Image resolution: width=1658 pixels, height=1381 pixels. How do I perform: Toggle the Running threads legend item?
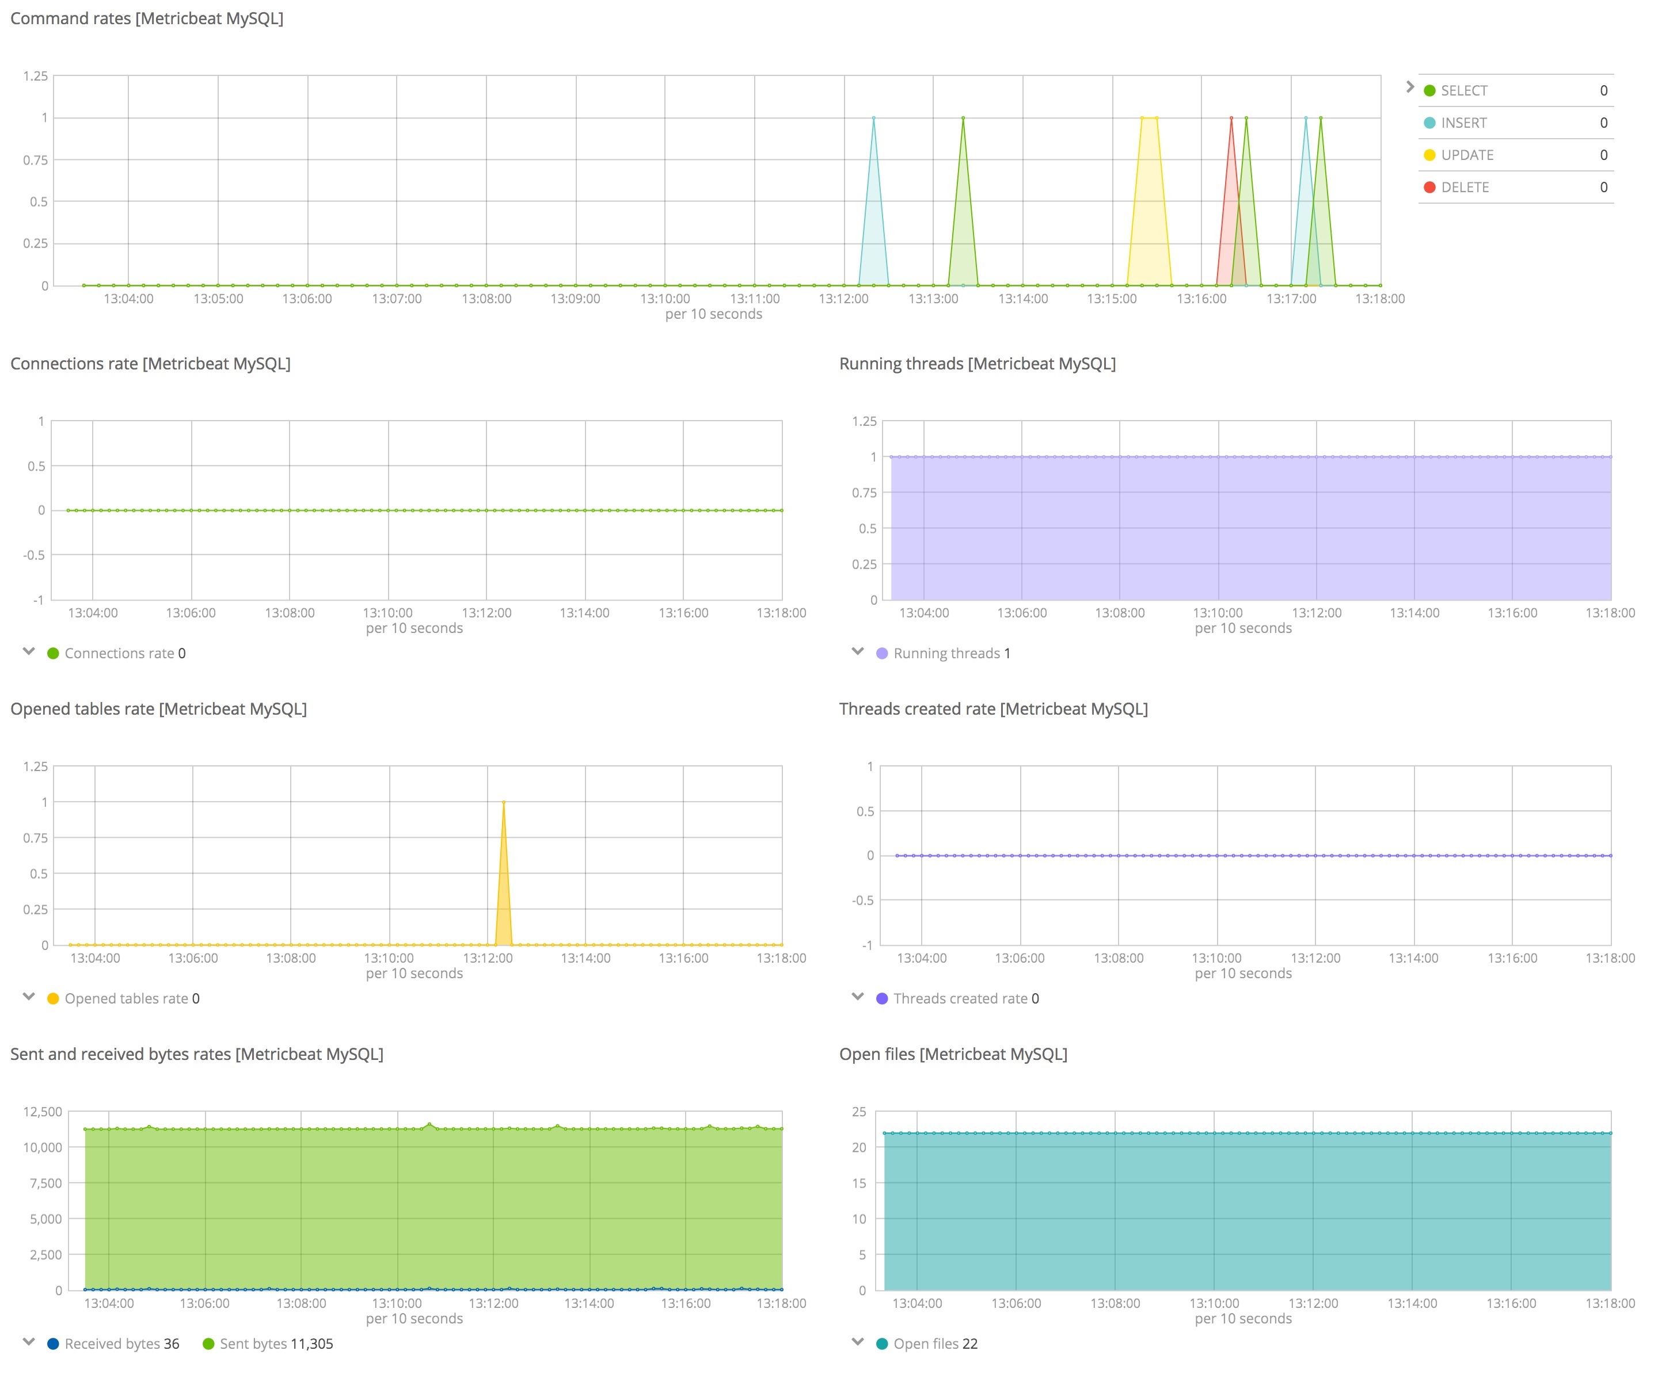(944, 654)
